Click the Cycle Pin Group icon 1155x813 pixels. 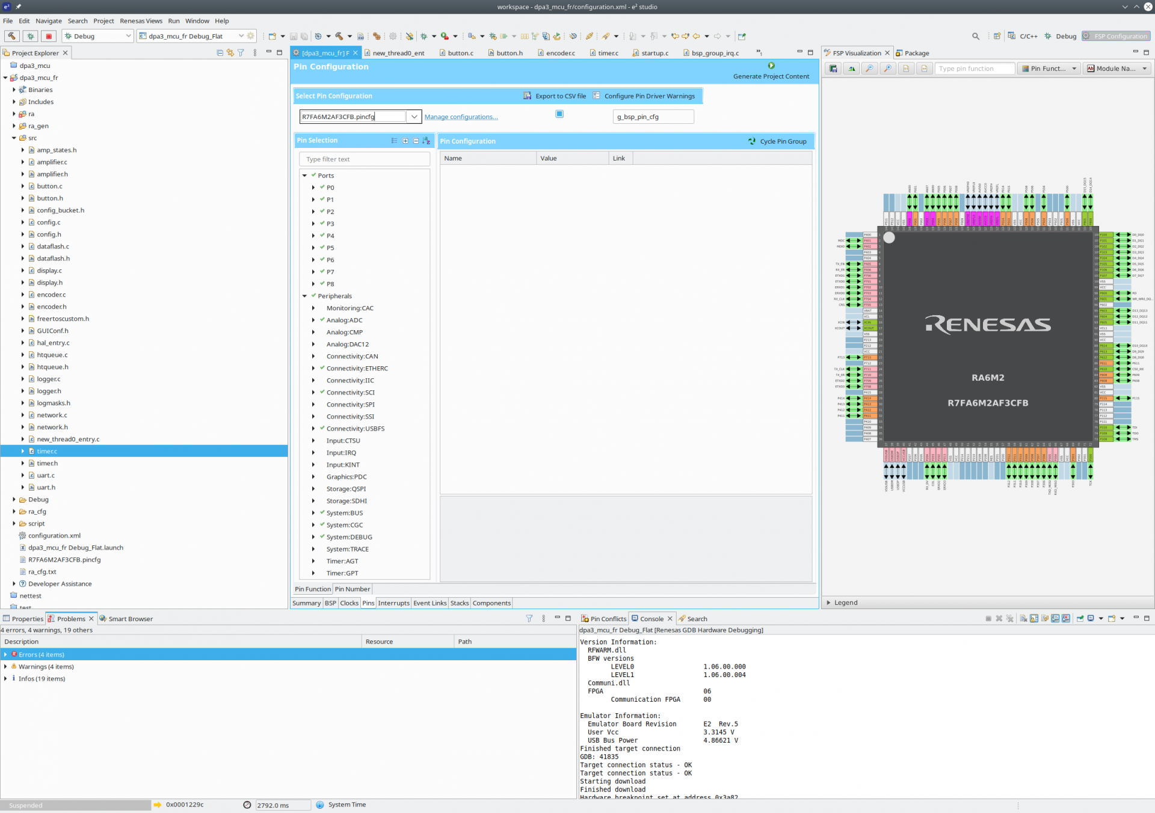click(752, 141)
